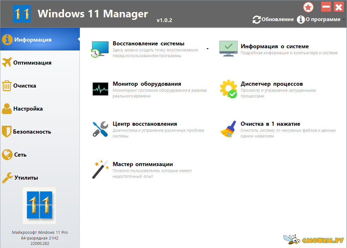
Task: Click 'Просмотр и управление запущенными' description
Action: (x=278, y=90)
